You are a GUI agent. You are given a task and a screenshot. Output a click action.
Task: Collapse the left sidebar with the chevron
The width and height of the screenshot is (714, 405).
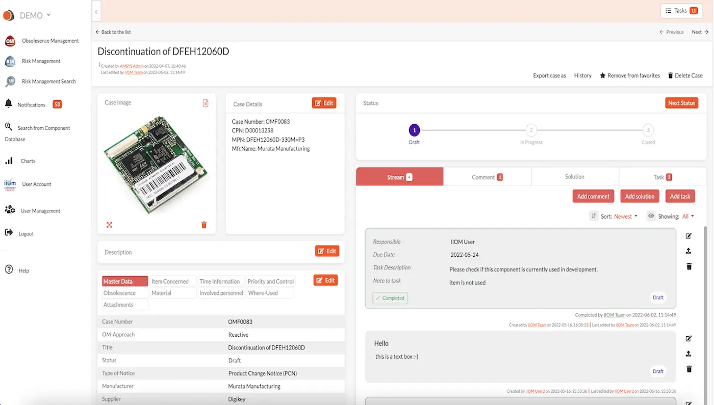tap(96, 11)
